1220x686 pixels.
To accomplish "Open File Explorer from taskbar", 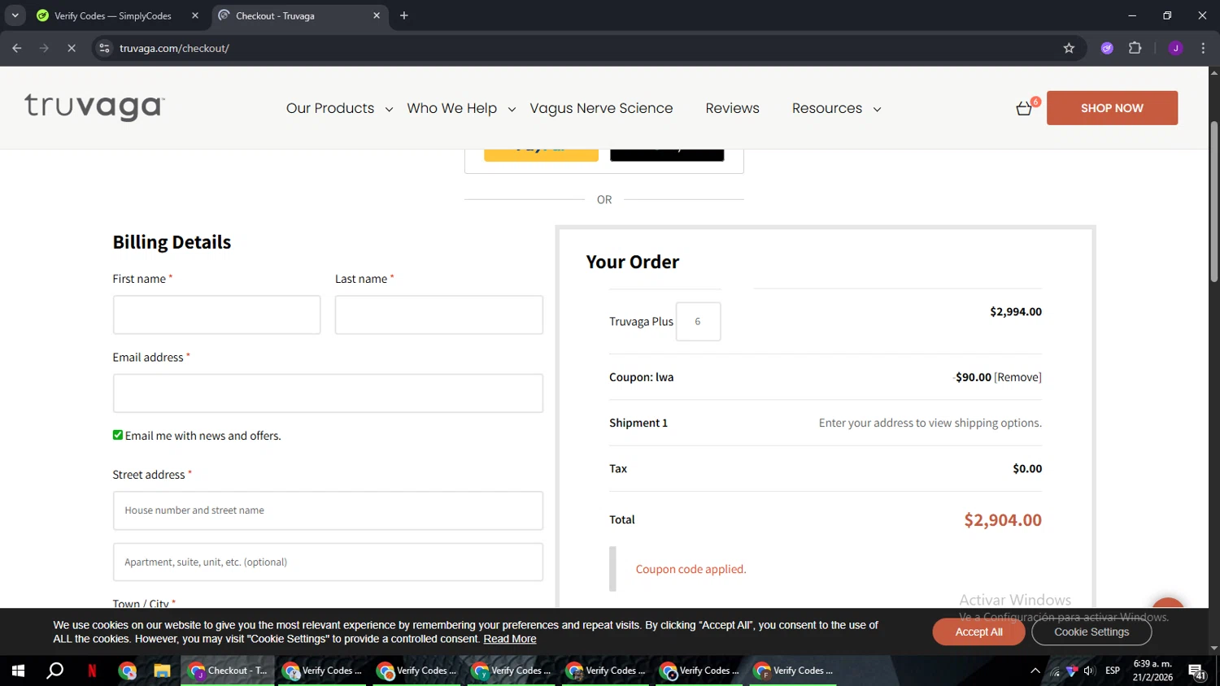I will click(162, 671).
